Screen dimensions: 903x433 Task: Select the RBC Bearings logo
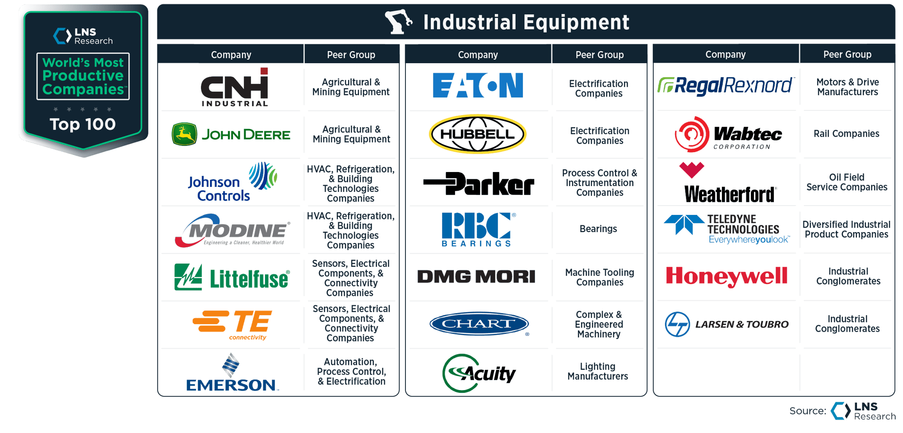477,229
